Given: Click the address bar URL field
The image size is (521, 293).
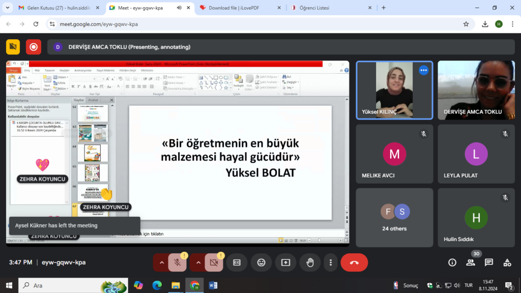Looking at the screenshot, I should point(254,24).
